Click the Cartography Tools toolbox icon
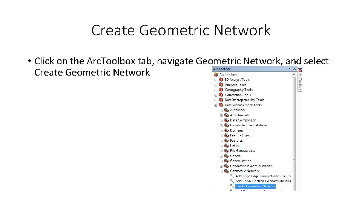362x203 pixels. pyautogui.click(x=221, y=90)
